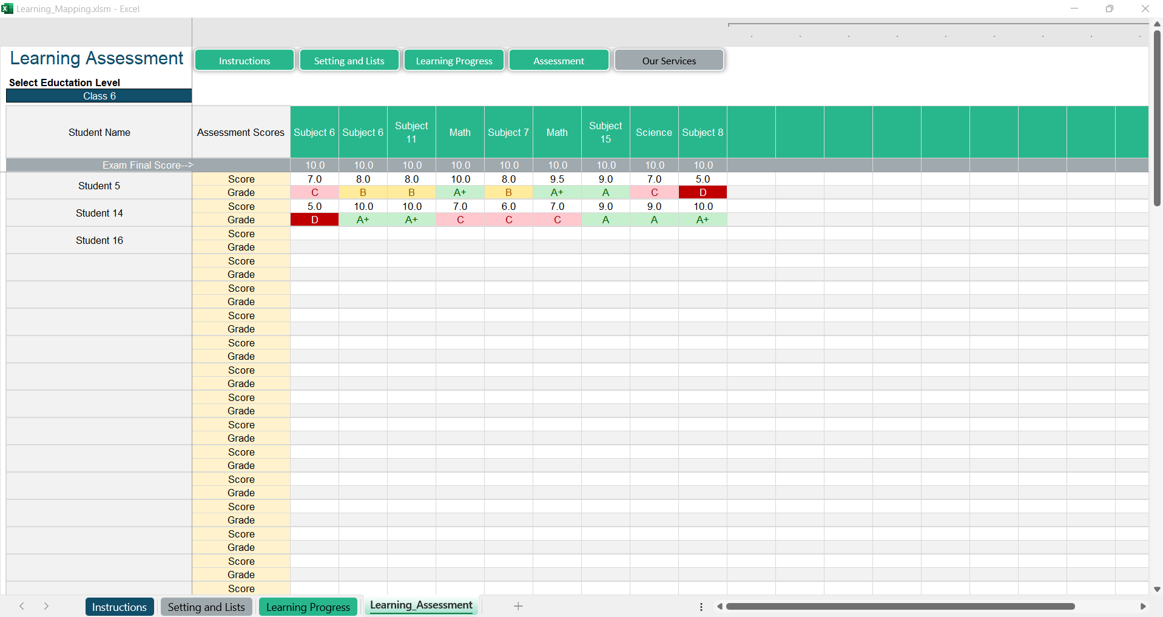Select Student 5's red D grade cell
The image size is (1163, 617).
click(x=703, y=192)
